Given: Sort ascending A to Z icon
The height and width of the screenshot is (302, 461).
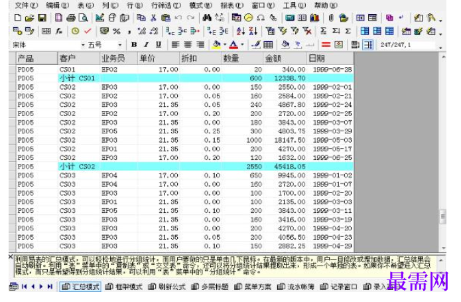Looking at the screenshot, I should click(x=240, y=31).
